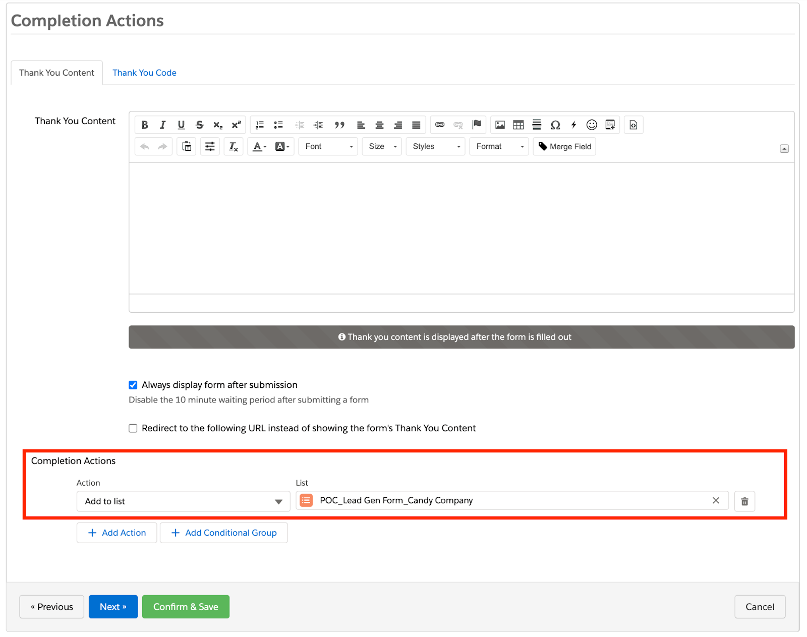Click Add Conditional Group button
This screenshot has height=637, width=807.
(x=224, y=533)
